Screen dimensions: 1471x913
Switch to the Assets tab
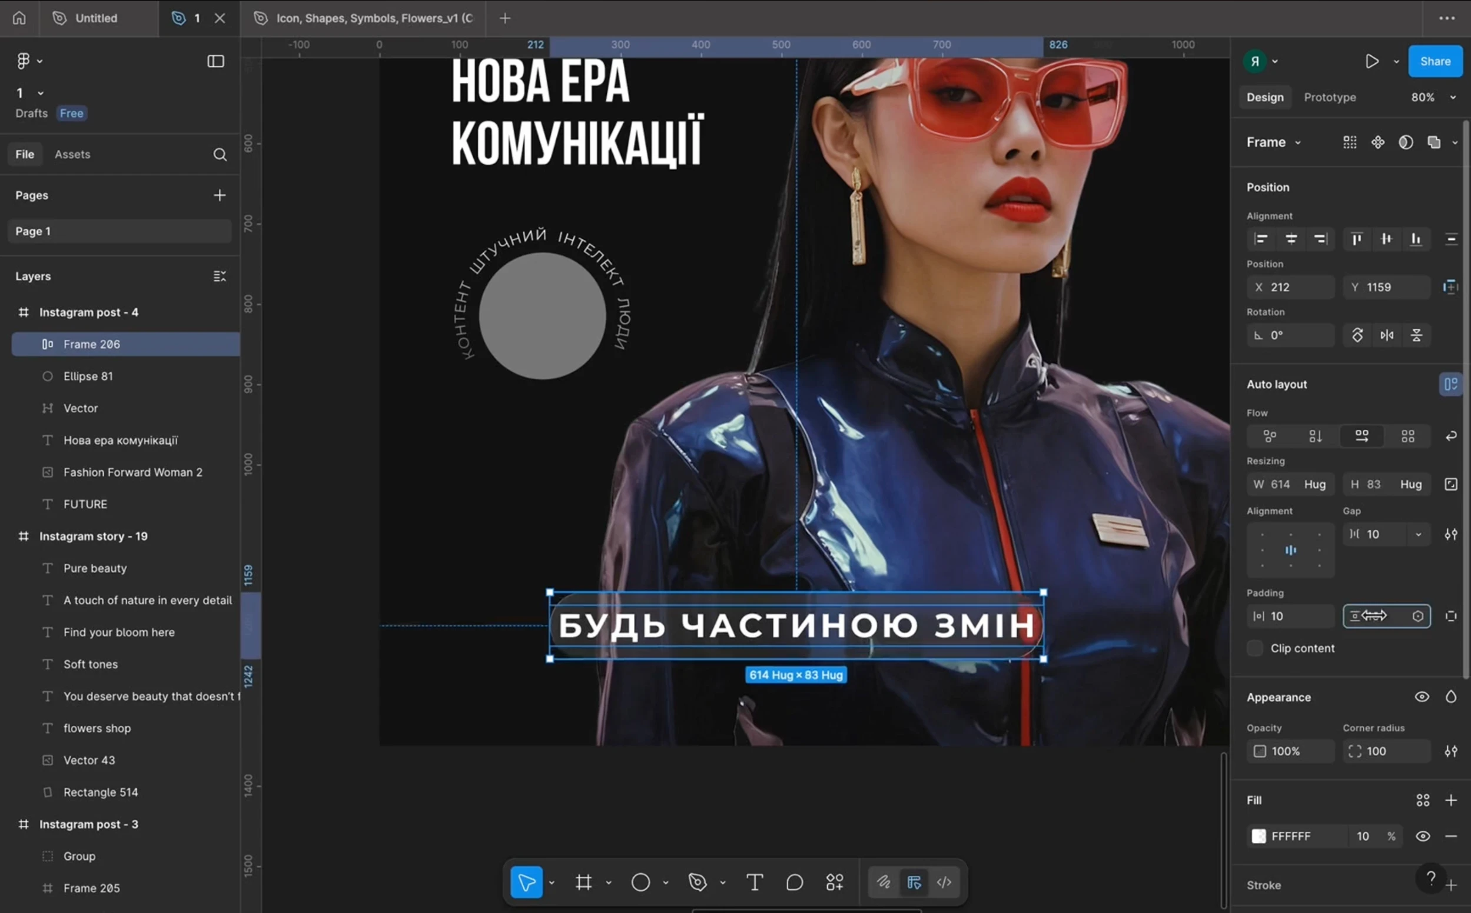coord(72,155)
